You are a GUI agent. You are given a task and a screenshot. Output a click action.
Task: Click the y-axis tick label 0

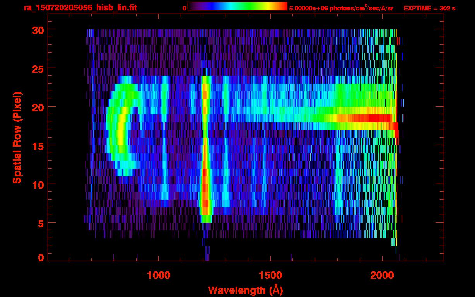pos(41,258)
